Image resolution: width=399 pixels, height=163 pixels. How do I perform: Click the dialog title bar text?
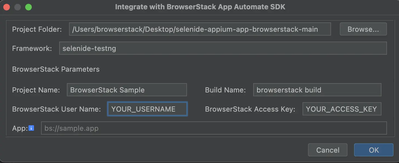pyautogui.click(x=200, y=7)
